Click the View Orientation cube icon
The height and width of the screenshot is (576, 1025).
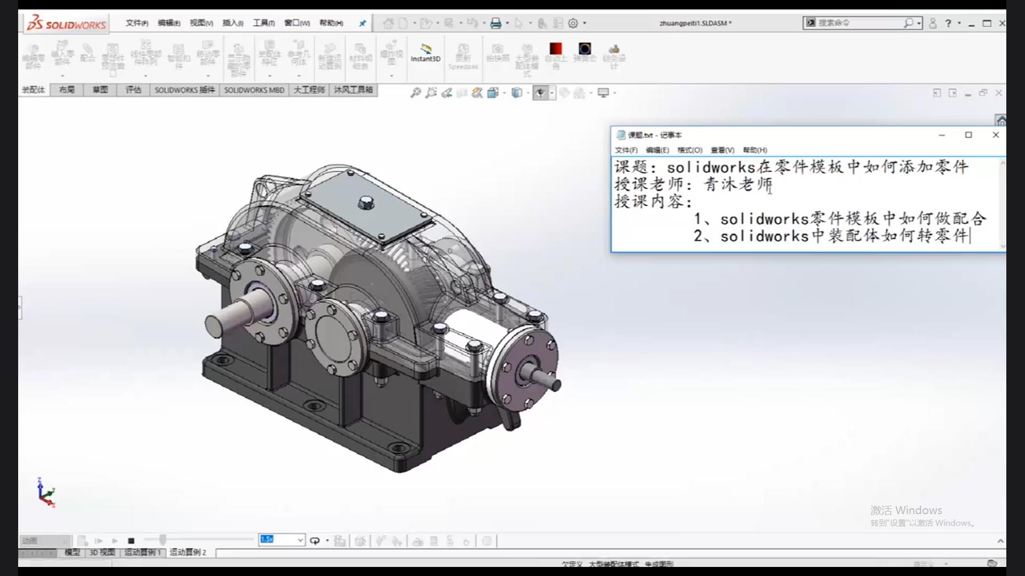[493, 93]
